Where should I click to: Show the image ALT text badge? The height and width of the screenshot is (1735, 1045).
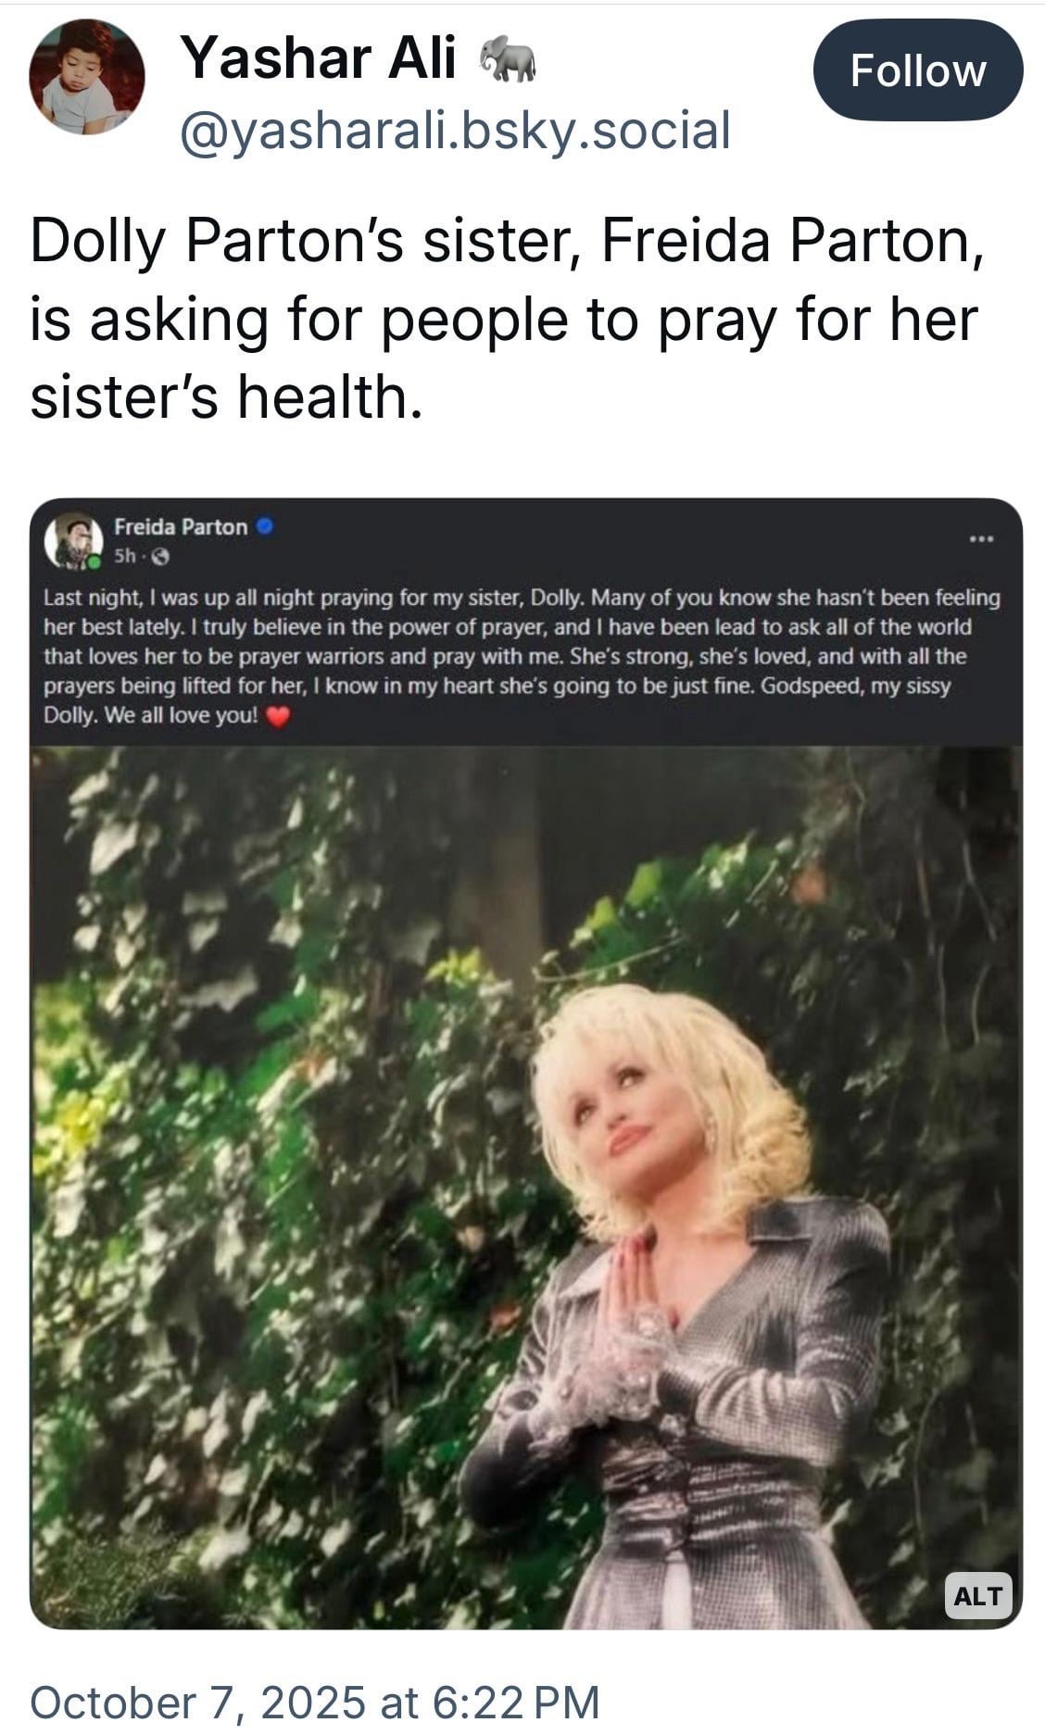pos(977,1595)
